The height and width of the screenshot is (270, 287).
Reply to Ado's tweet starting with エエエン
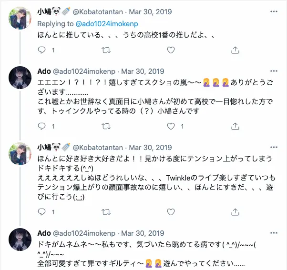click(x=42, y=126)
